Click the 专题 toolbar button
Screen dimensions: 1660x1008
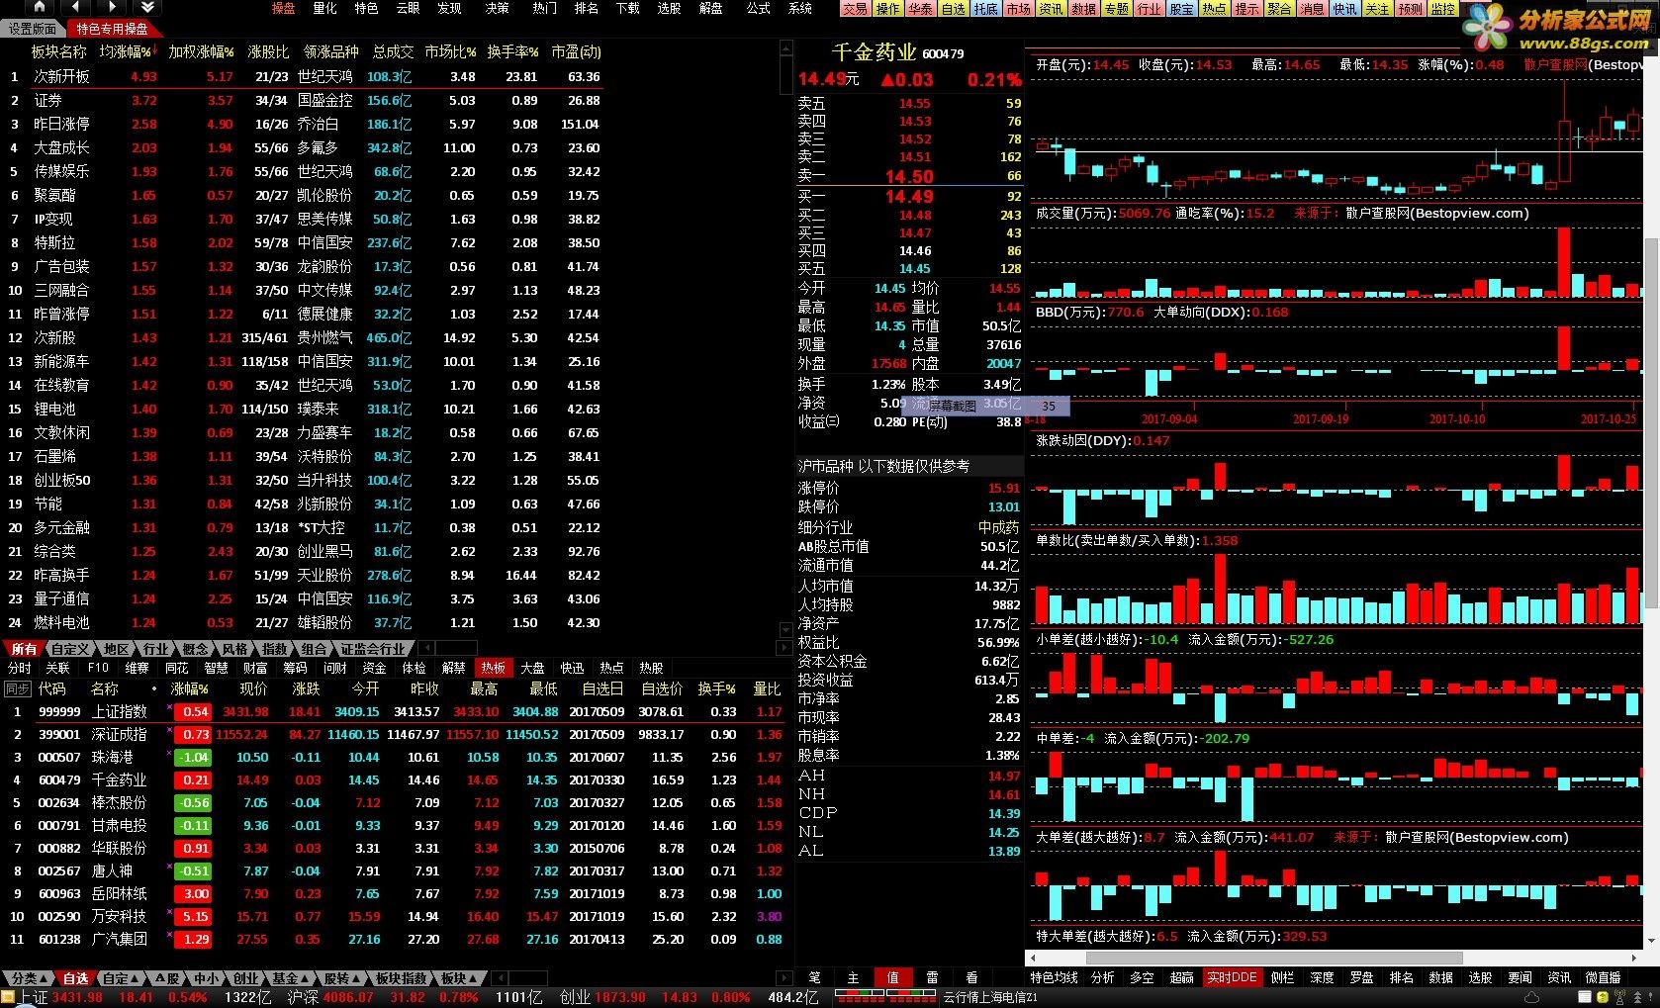click(x=1116, y=9)
